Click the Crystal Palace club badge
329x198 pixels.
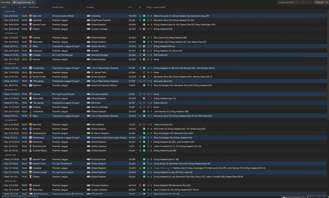[30, 151]
